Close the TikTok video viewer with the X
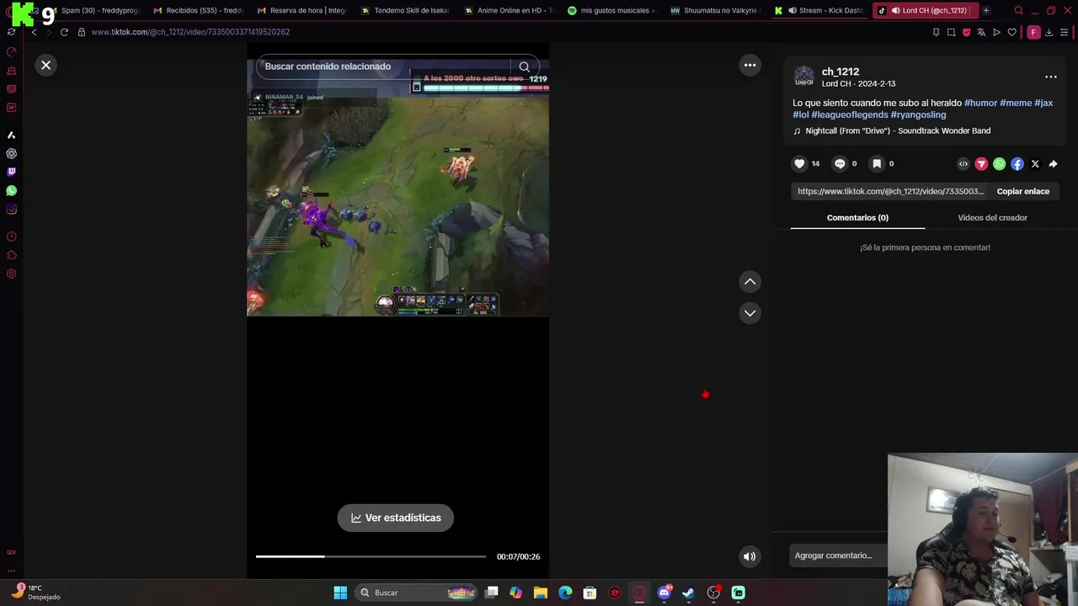Image resolution: width=1078 pixels, height=606 pixels. (46, 65)
